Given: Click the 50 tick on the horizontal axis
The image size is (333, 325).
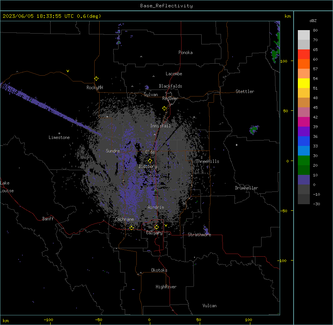Looking at the screenshot, I should click(x=199, y=320).
